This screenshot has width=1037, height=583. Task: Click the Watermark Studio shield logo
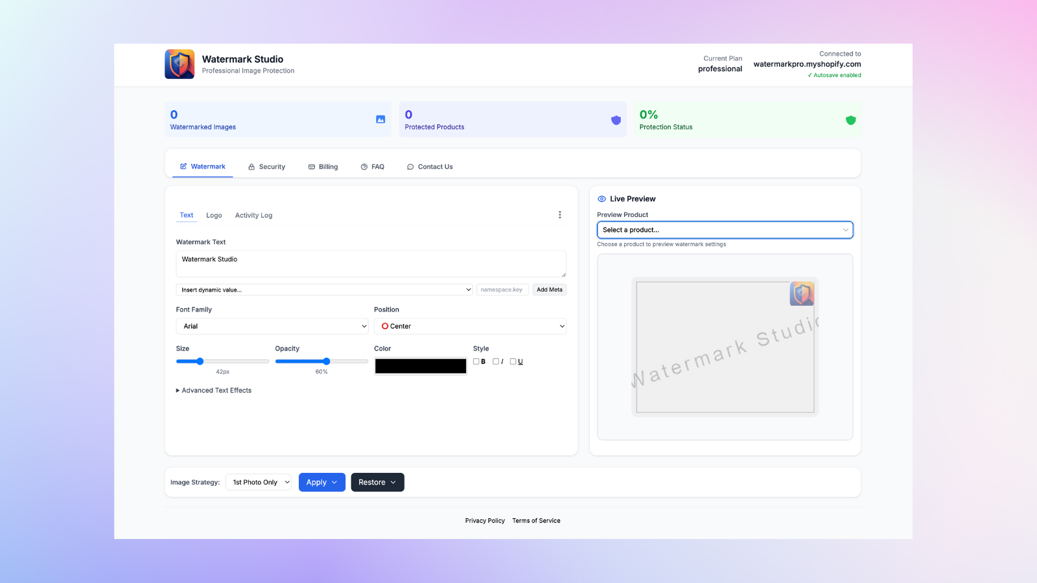tap(180, 63)
